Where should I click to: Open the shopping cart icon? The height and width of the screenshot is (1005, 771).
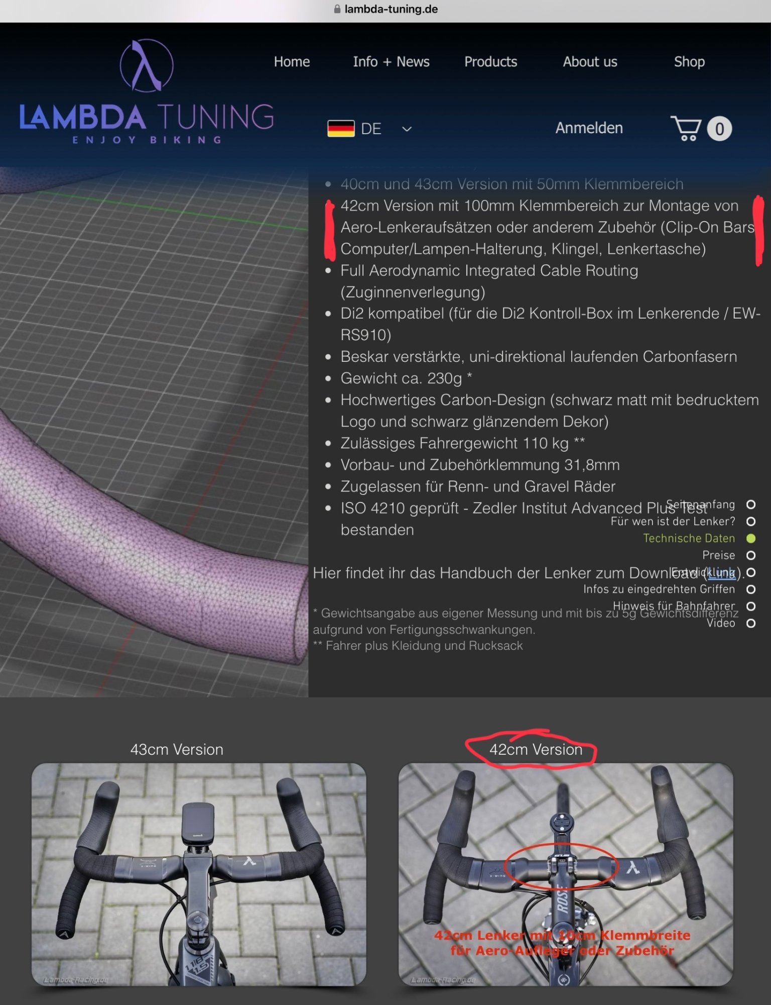[686, 129]
